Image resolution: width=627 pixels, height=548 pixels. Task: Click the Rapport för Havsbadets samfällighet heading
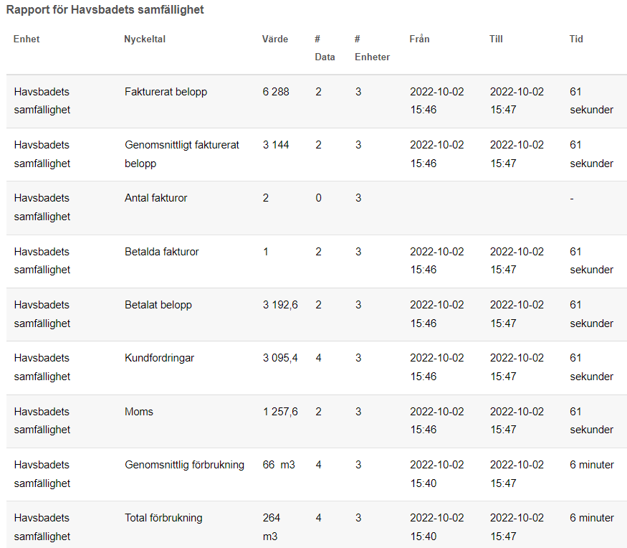coord(105,9)
